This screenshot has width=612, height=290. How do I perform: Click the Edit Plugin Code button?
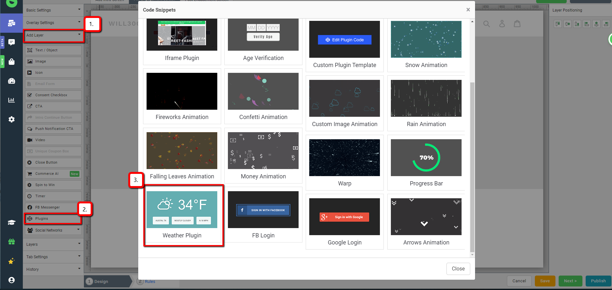pyautogui.click(x=344, y=40)
